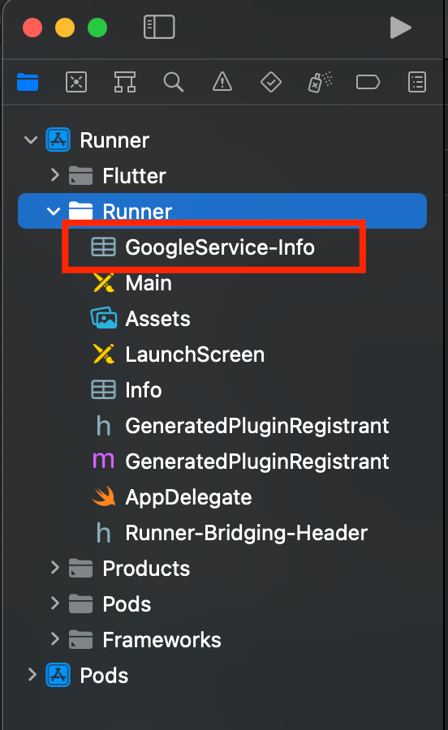This screenshot has height=730, width=448.
Task: Collapse the selected Runner folder chevron
Action: pos(54,212)
